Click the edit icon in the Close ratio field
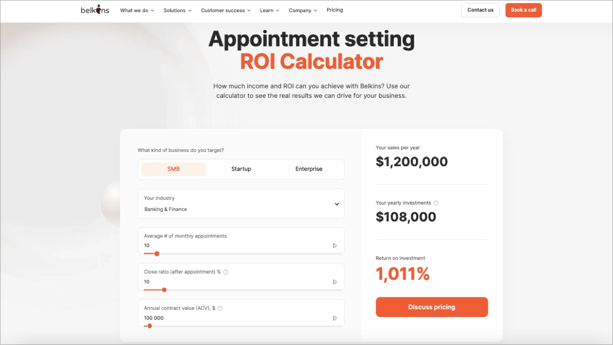The image size is (613, 345). (335, 281)
